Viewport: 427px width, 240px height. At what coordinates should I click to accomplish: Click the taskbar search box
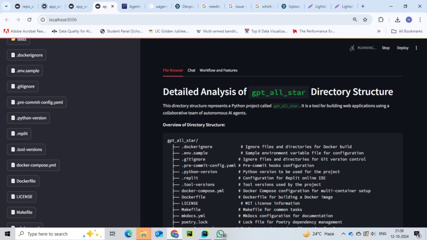(x=60, y=234)
